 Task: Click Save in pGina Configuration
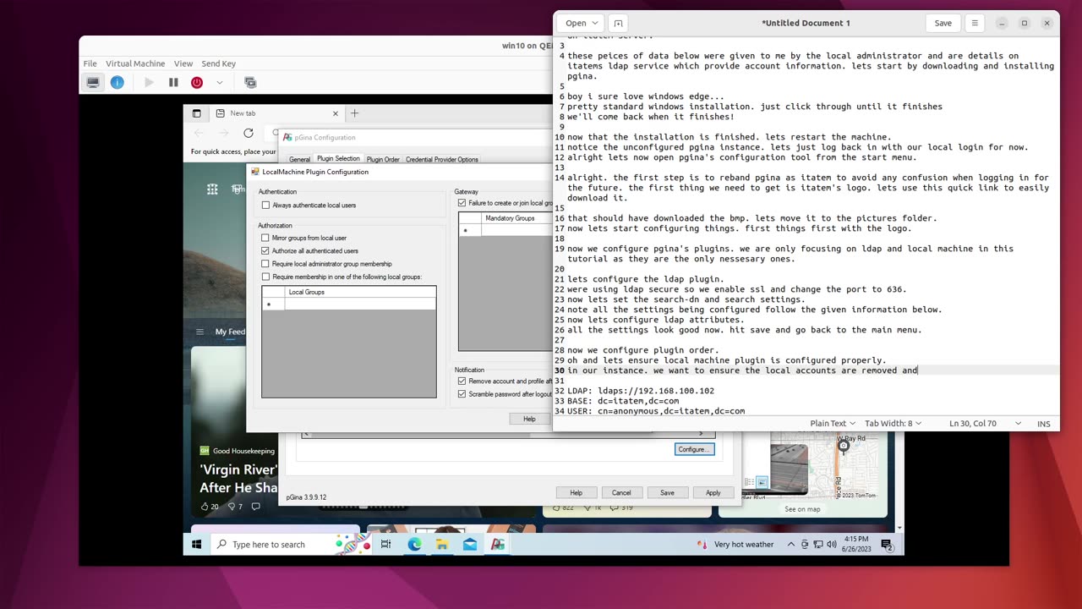pyautogui.click(x=667, y=492)
